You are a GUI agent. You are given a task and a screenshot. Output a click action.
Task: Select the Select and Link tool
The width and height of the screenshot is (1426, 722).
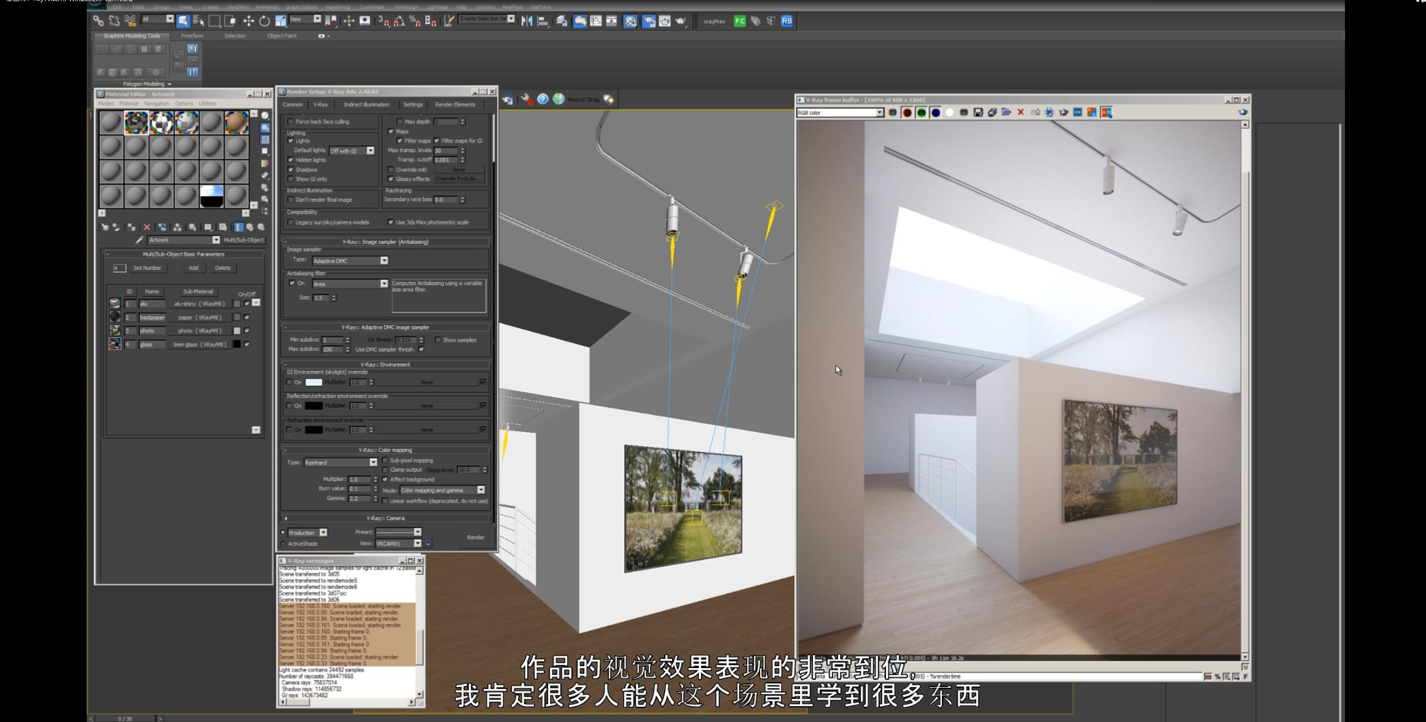[x=99, y=21]
